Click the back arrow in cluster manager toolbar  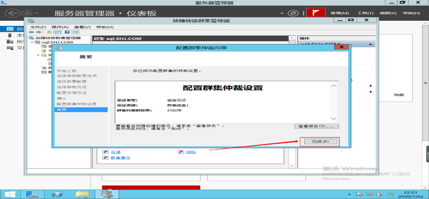coord(31,32)
